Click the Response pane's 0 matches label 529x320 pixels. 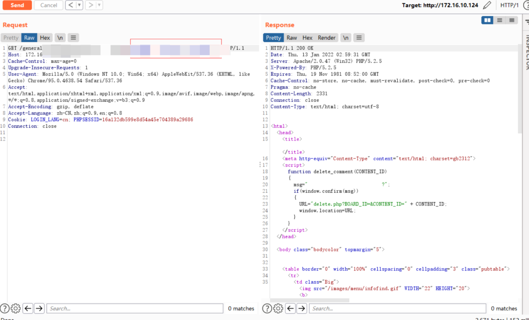[504, 308]
